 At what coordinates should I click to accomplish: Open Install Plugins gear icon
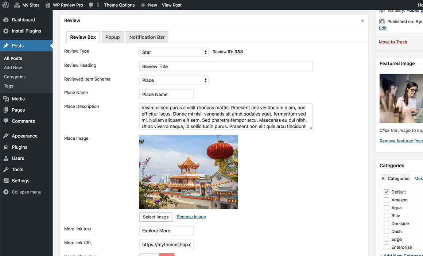[6, 31]
